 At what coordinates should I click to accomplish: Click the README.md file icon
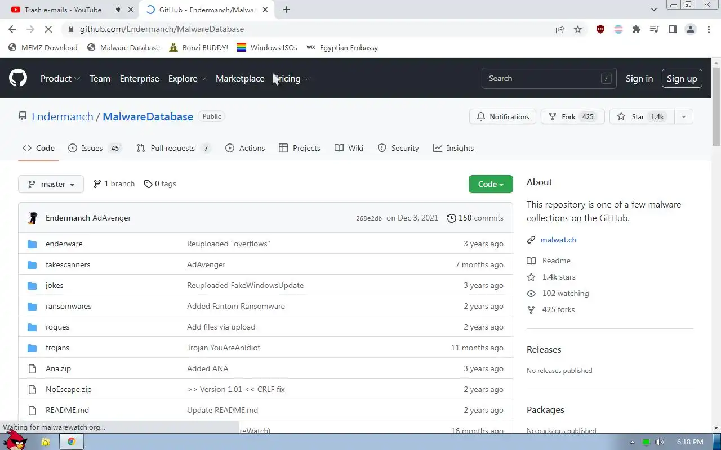tap(32, 411)
